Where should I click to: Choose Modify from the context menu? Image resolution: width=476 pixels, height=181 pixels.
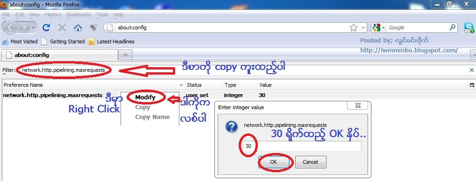point(145,97)
